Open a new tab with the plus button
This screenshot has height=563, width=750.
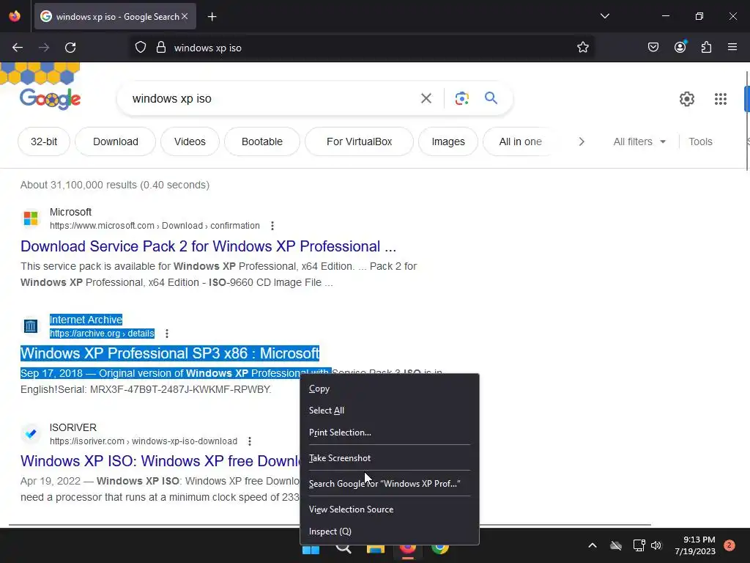coord(212,17)
